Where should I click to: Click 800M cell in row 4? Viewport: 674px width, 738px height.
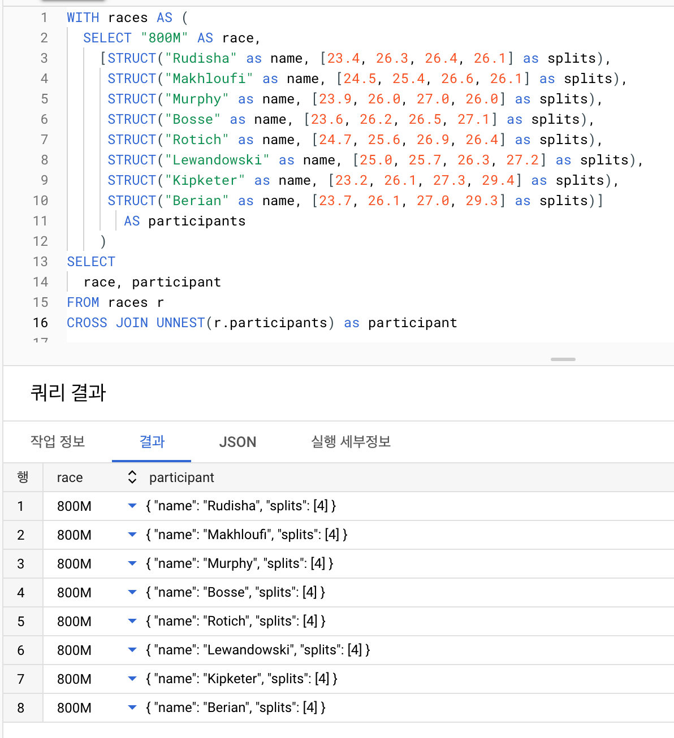(x=74, y=593)
